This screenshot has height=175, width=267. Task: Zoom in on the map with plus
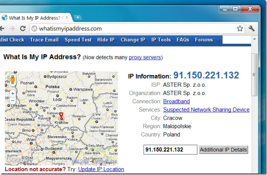(12, 94)
